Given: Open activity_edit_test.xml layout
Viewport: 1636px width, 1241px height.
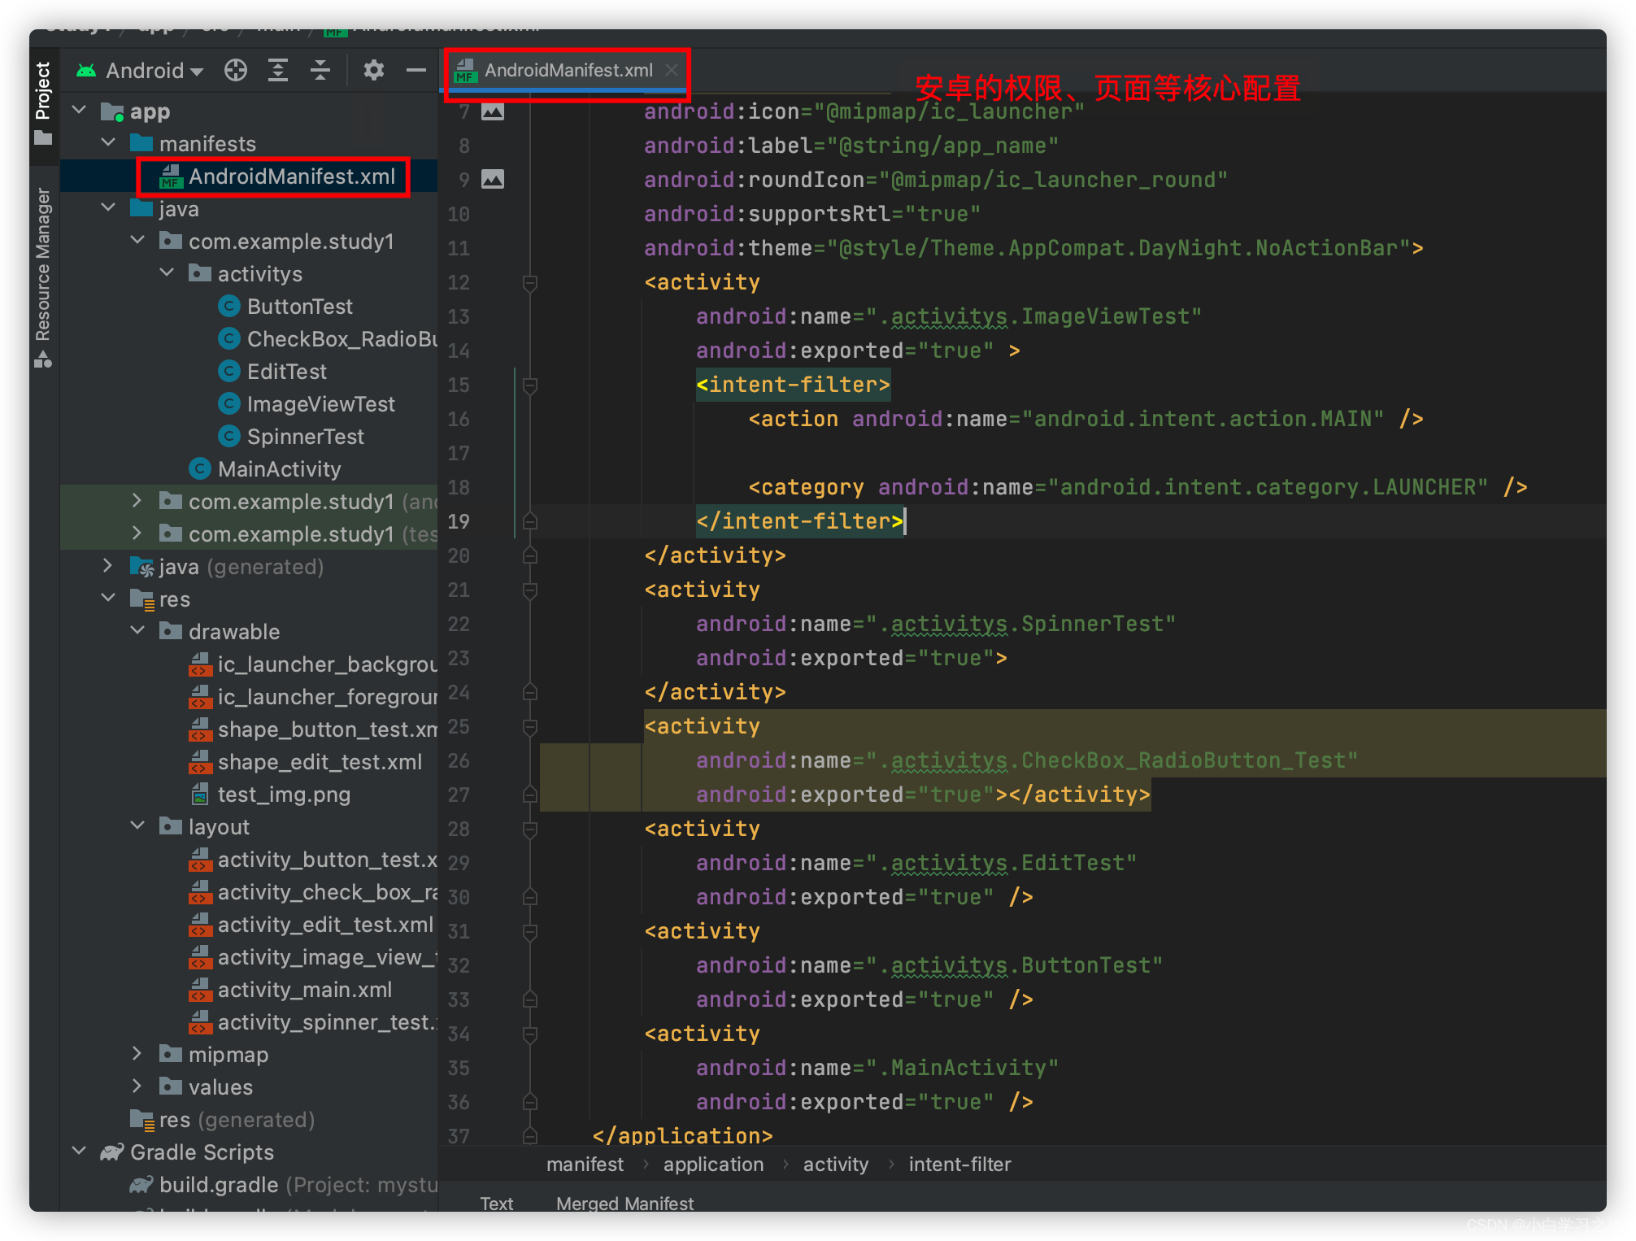Looking at the screenshot, I should pos(311,925).
